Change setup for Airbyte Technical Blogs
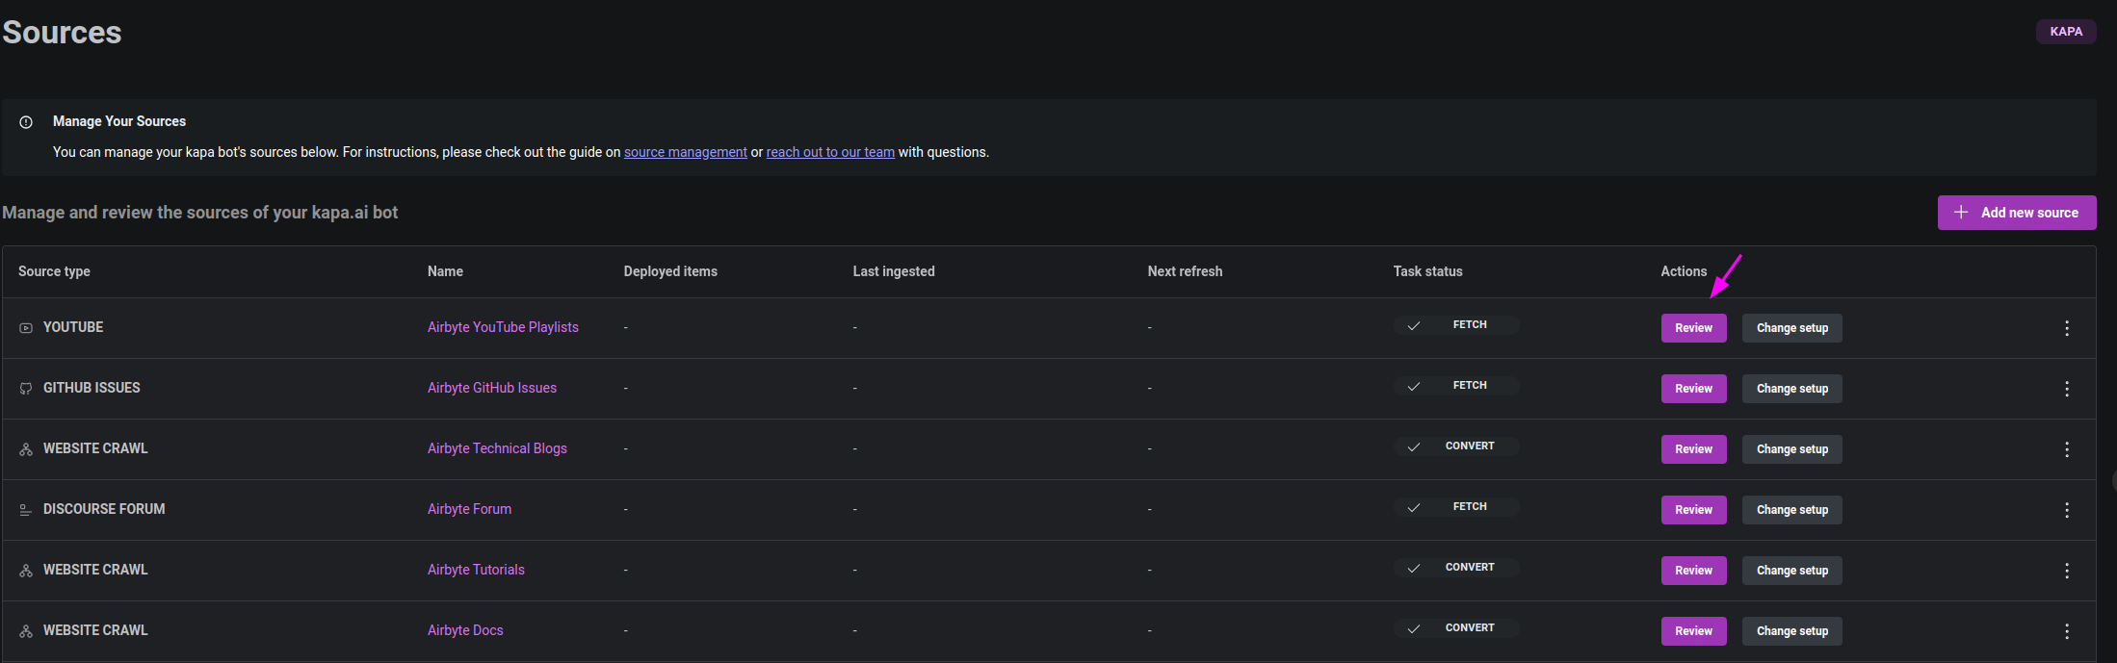 click(x=1792, y=449)
